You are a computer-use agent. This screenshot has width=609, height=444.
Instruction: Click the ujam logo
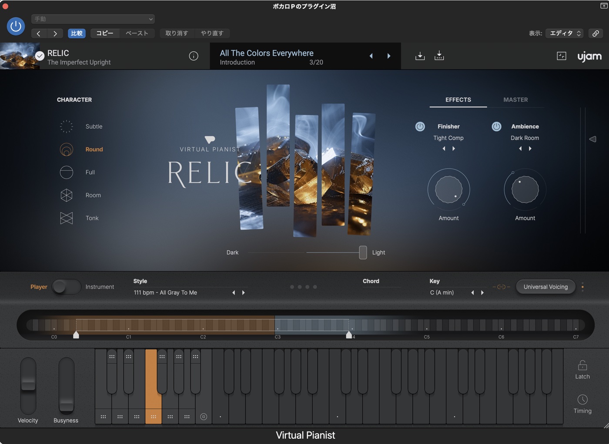tap(589, 56)
